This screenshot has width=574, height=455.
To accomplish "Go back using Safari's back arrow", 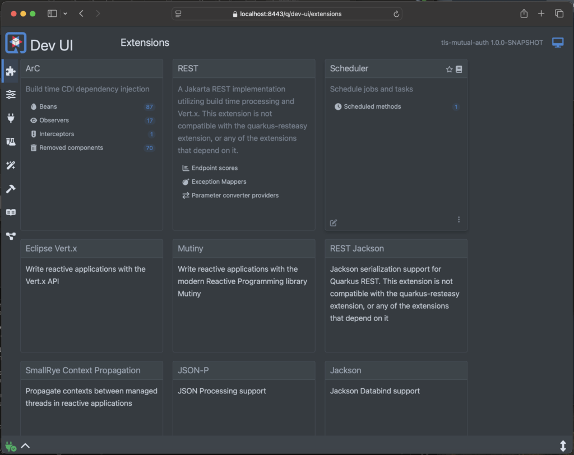I will pyautogui.click(x=81, y=13).
